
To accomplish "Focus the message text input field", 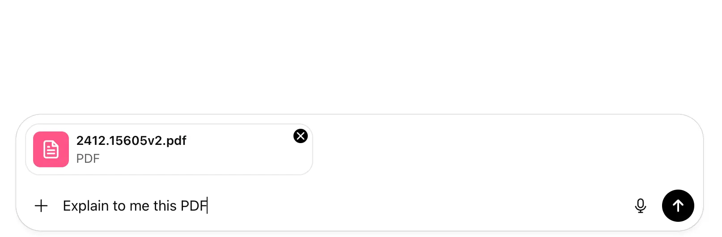I will (358, 206).
